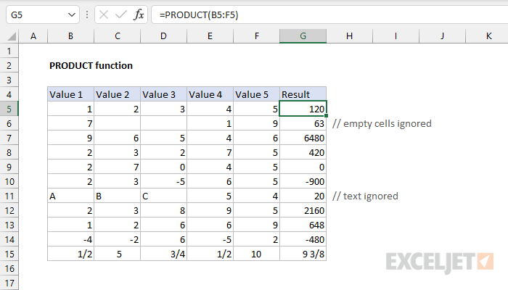This screenshot has width=508, height=290.
Task: Click the '// text ignored' note
Action: click(x=365, y=196)
